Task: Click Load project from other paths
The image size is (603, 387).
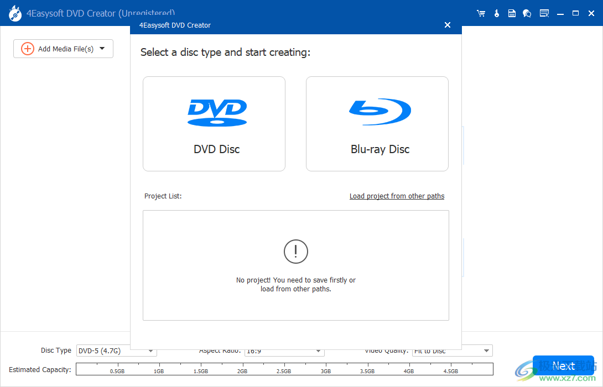Action: (397, 196)
